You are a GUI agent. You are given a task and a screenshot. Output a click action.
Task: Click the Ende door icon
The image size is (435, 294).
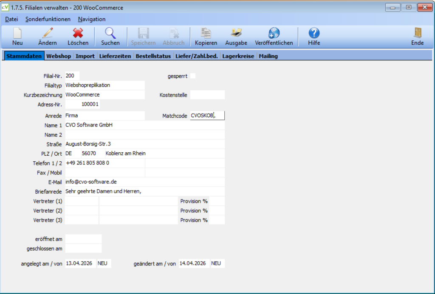(x=417, y=33)
